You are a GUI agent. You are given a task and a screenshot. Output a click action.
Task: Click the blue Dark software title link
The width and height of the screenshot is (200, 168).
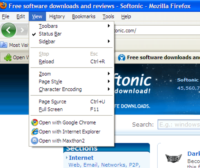coord(194,154)
